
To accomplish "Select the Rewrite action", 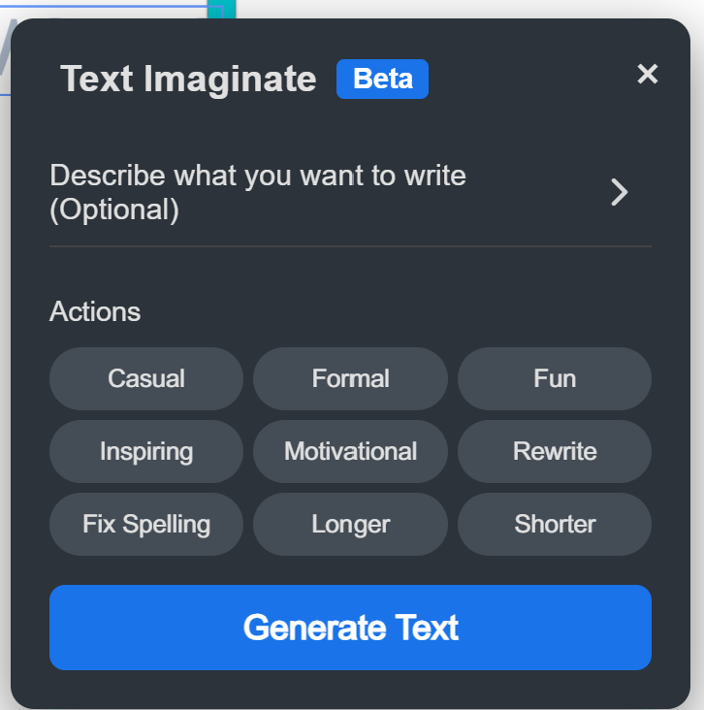I will (554, 451).
